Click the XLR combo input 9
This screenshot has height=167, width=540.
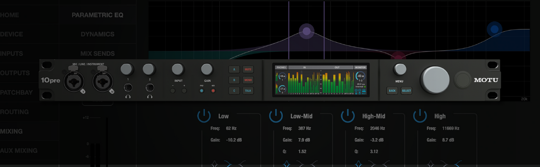pyautogui.click(x=74, y=82)
